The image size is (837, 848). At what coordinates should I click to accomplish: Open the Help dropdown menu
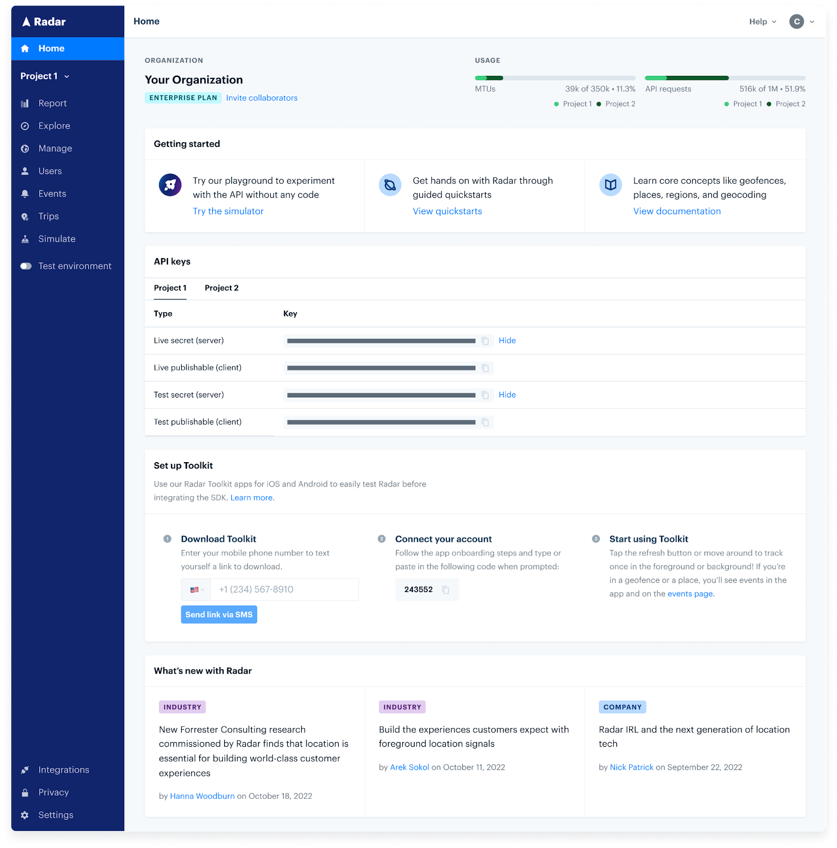[762, 22]
